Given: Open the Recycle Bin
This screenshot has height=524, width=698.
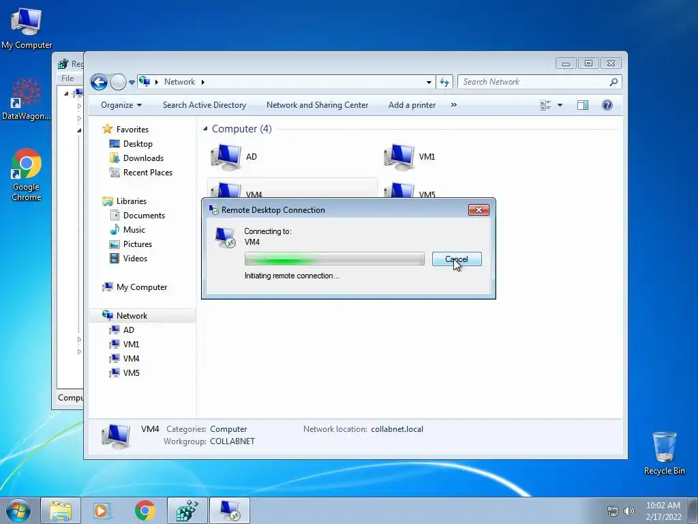Looking at the screenshot, I should coord(664,453).
